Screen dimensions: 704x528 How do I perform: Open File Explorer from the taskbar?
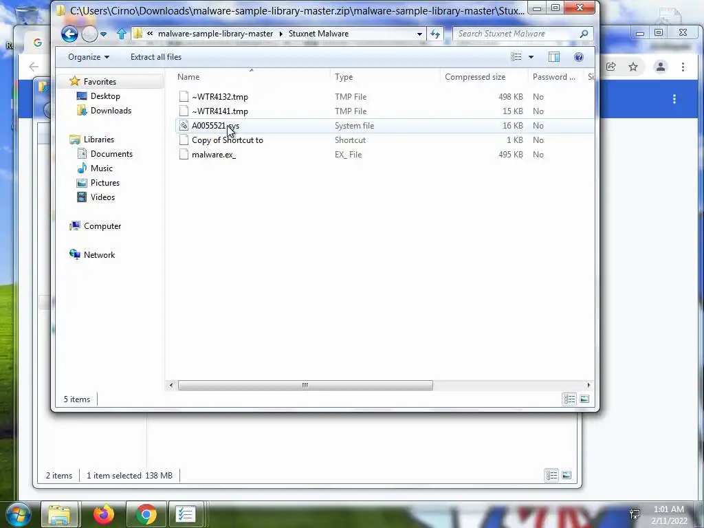tap(59, 514)
